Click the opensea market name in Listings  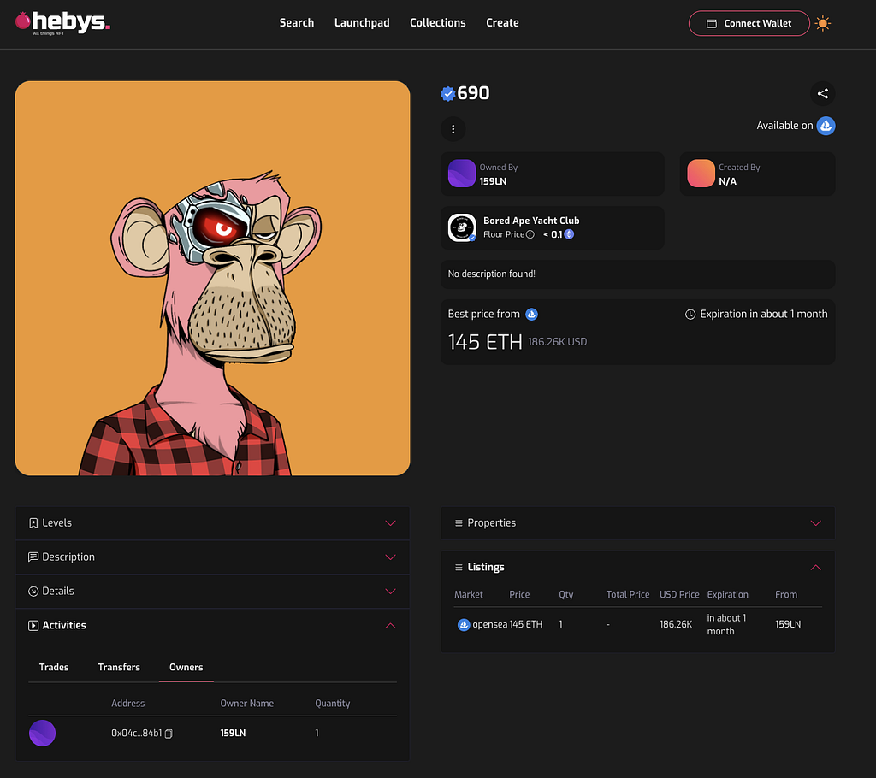(490, 624)
